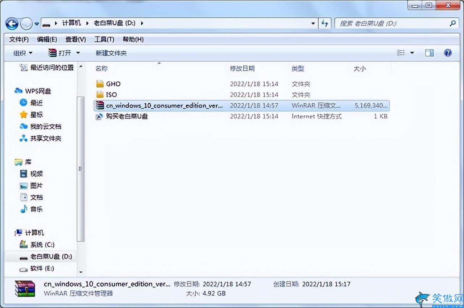Image resolution: width=464 pixels, height=308 pixels.
Task: Go forward with the Forward arrow button
Action: [26, 24]
